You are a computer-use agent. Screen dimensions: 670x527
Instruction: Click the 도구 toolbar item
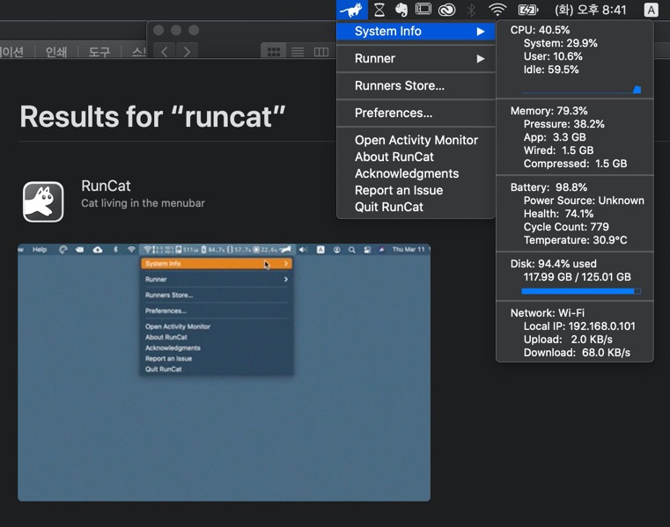[x=99, y=52]
